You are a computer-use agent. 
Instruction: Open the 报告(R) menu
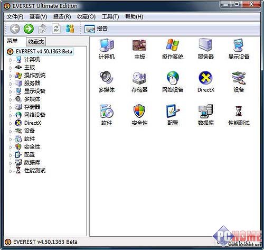coord(62,17)
